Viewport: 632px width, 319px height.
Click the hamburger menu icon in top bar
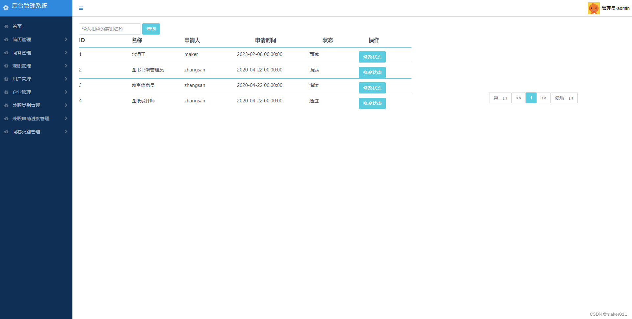[x=81, y=8]
